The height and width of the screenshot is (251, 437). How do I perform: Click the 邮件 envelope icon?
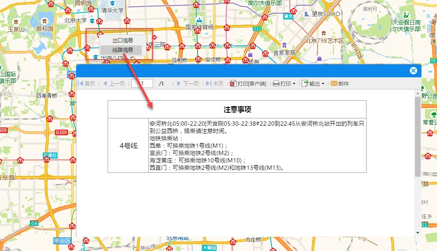point(334,83)
